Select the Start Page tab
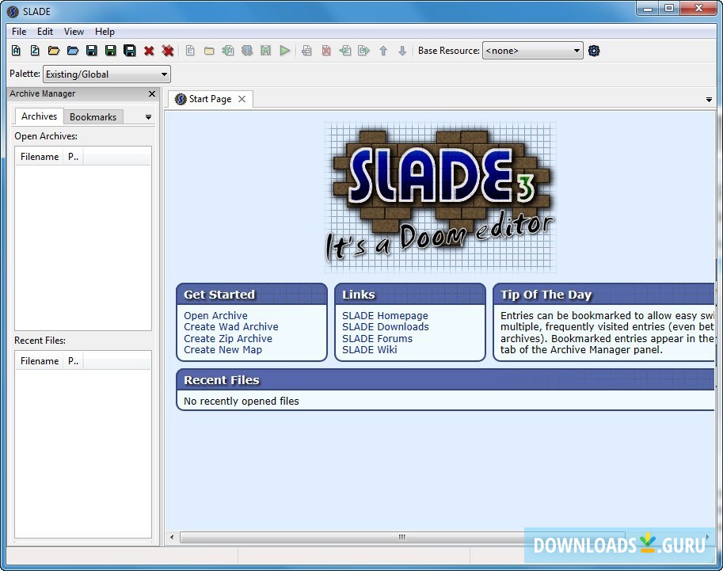The height and width of the screenshot is (571, 723). [211, 99]
